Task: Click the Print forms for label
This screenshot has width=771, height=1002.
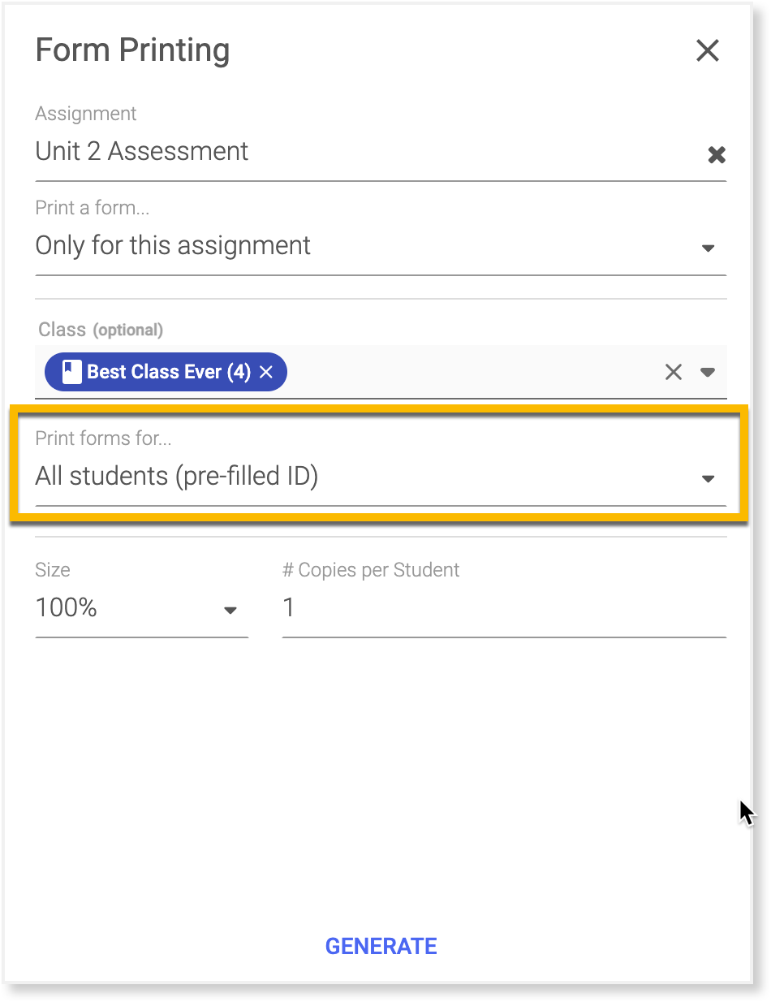Action: click(103, 438)
